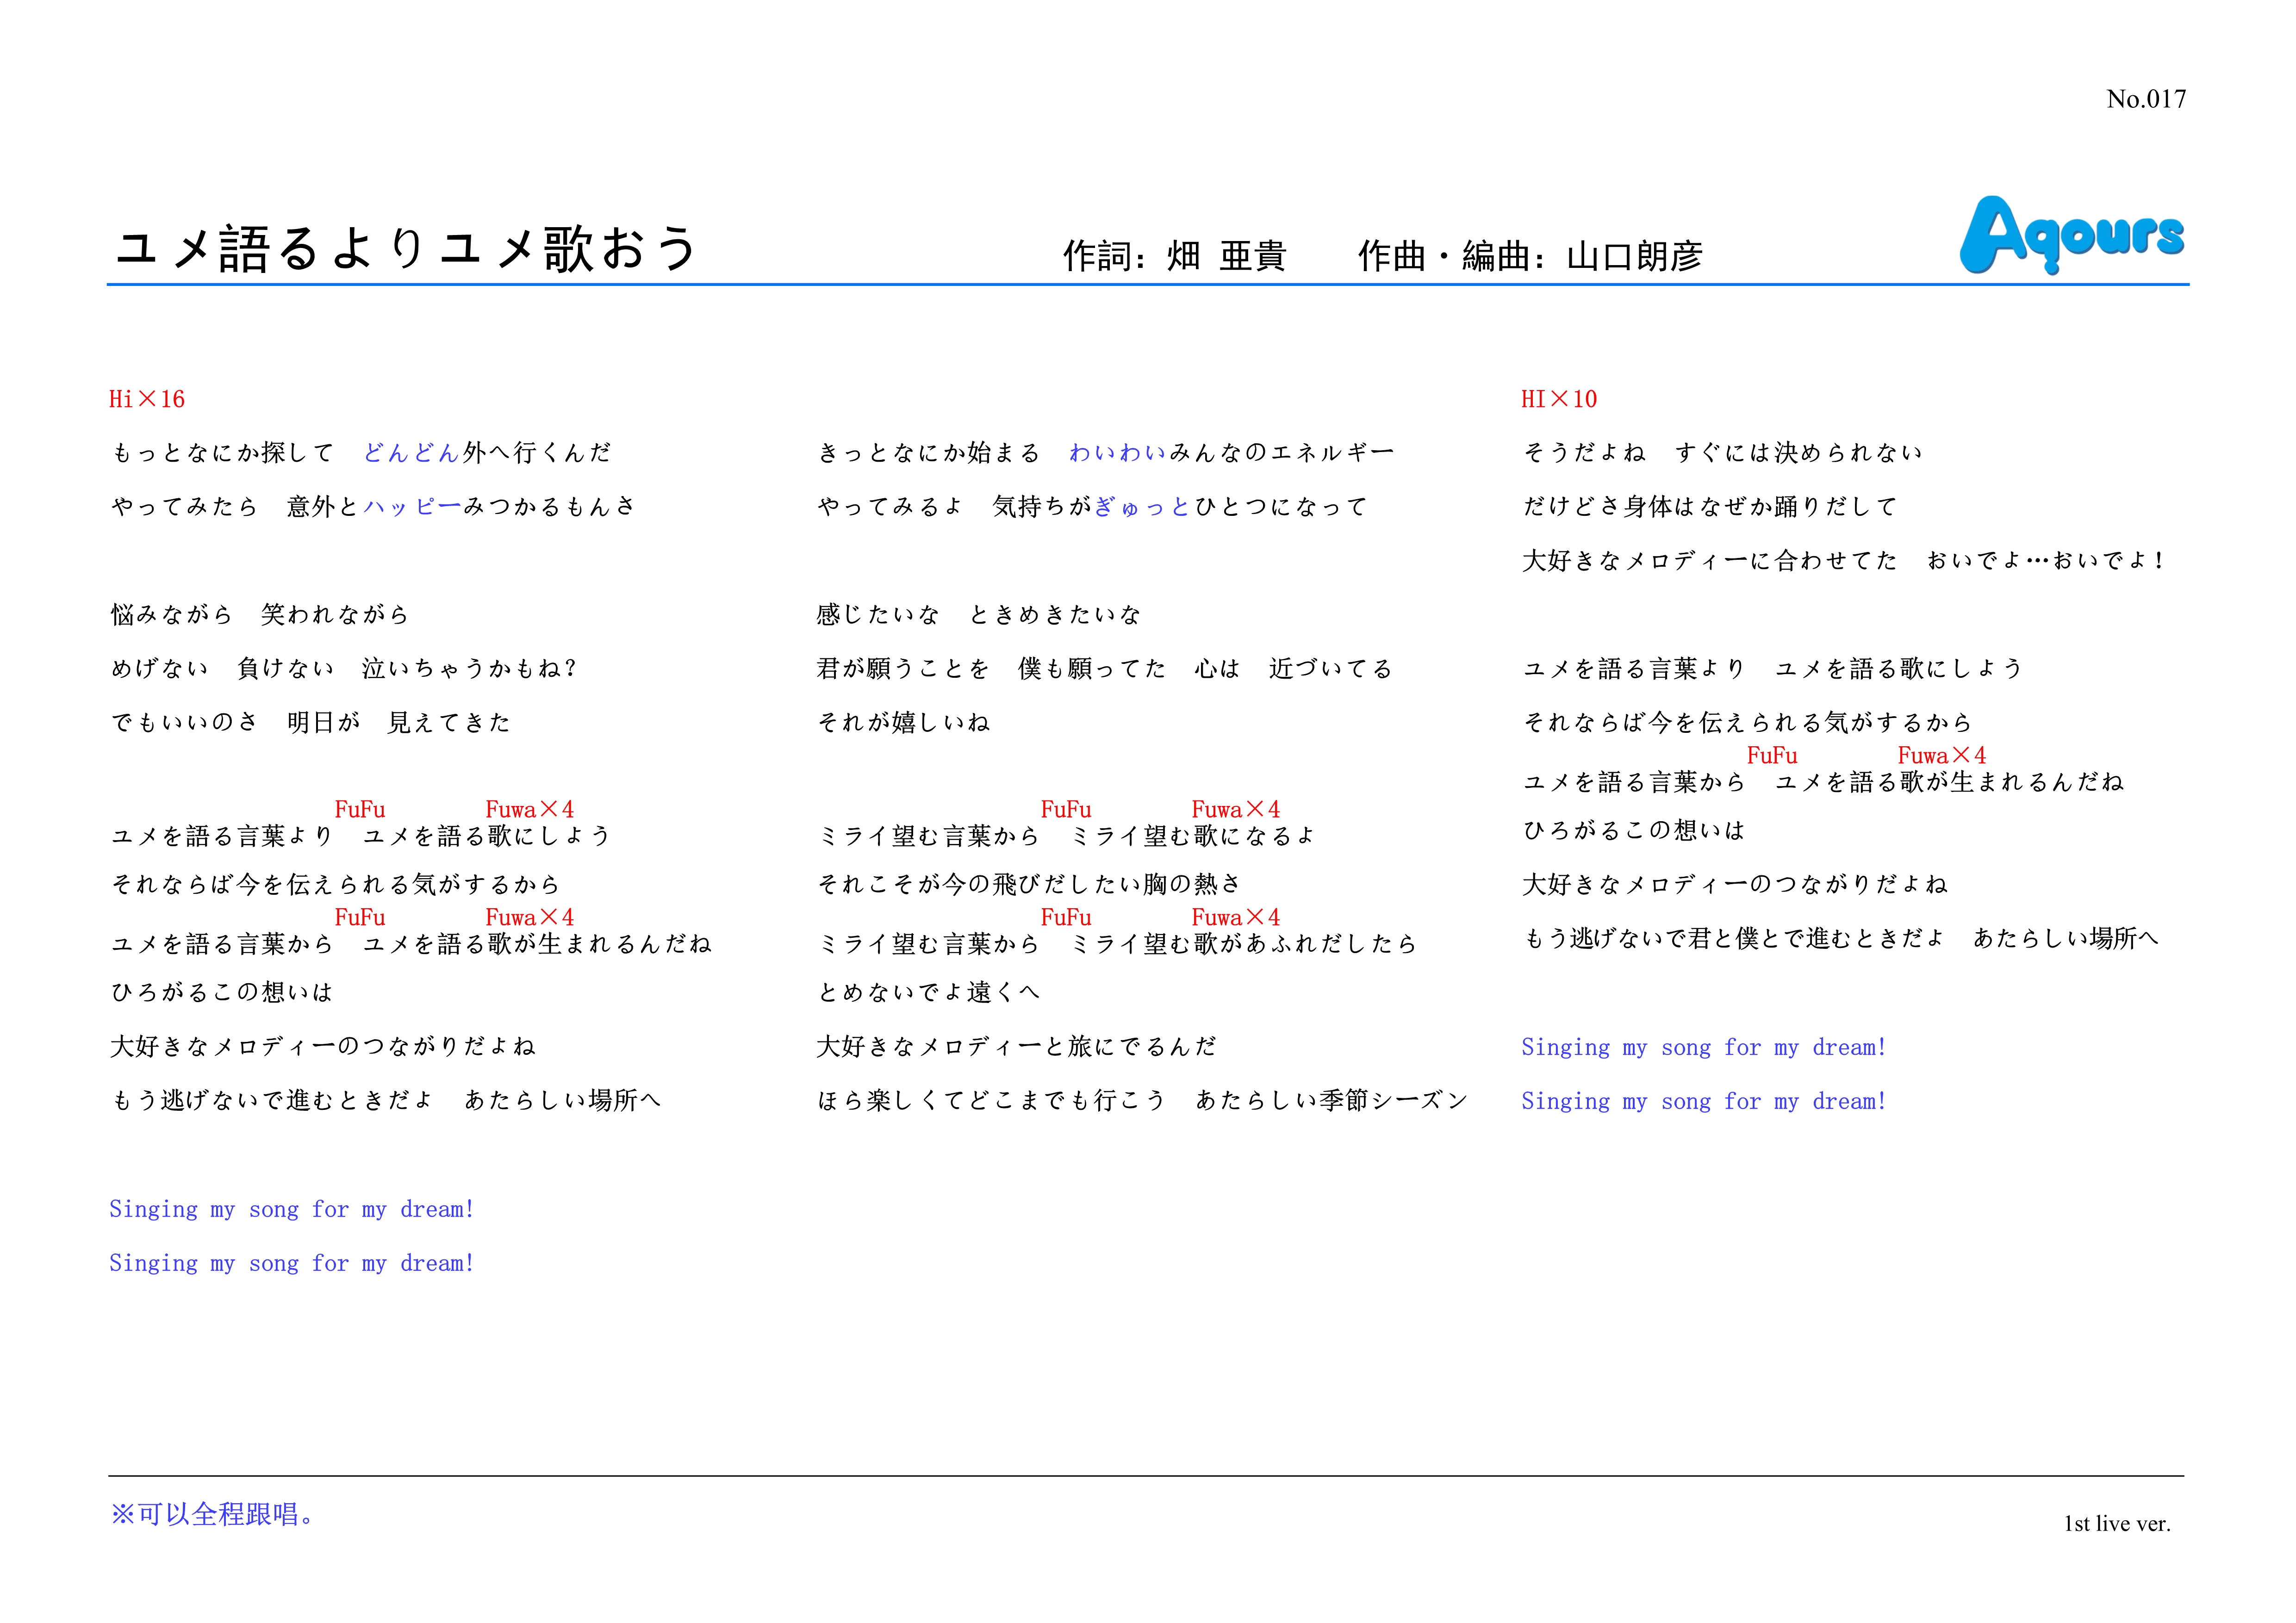Click the blue word どんどん
This screenshot has height=1623, width=2296.
[x=411, y=454]
